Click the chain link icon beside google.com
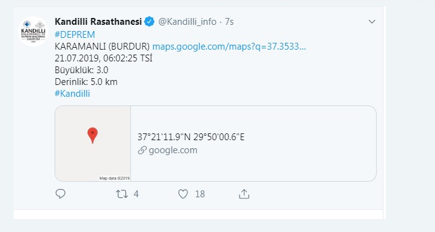The width and height of the screenshot is (435, 232). [x=142, y=150]
